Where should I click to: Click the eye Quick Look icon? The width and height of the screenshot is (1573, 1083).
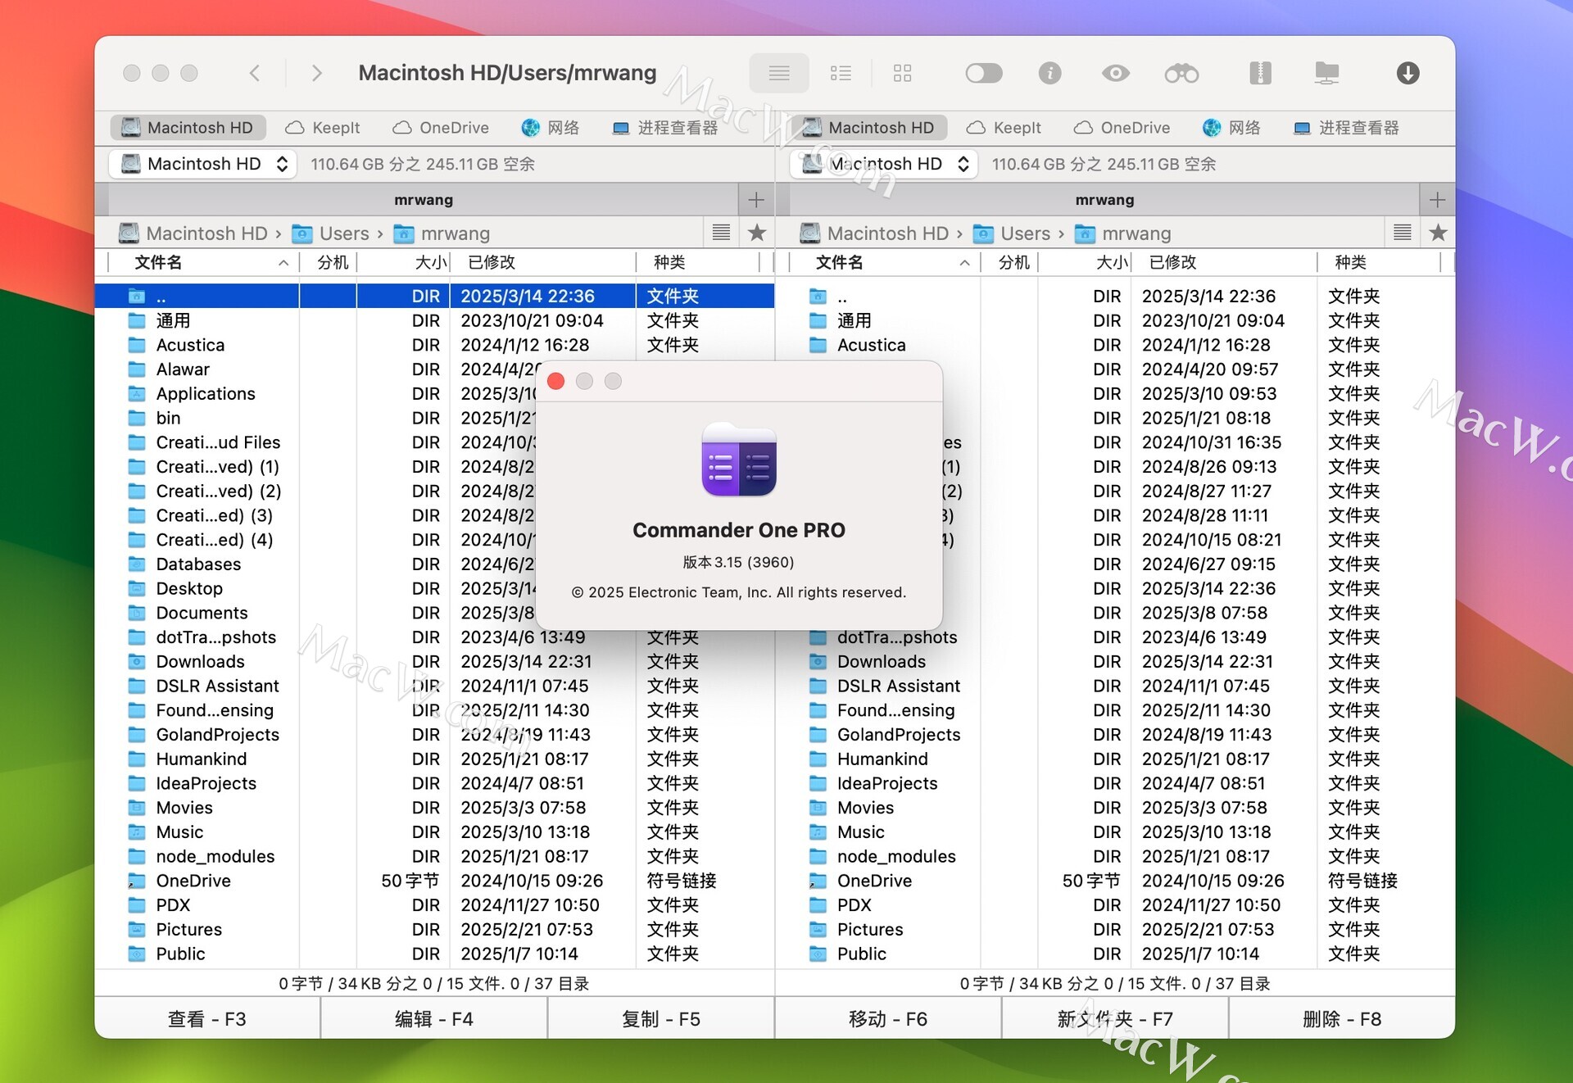tap(1115, 73)
